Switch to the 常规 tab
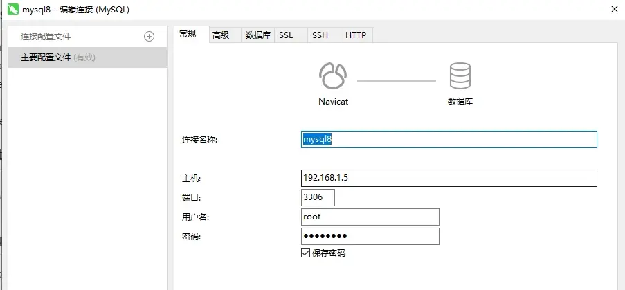 (x=188, y=34)
